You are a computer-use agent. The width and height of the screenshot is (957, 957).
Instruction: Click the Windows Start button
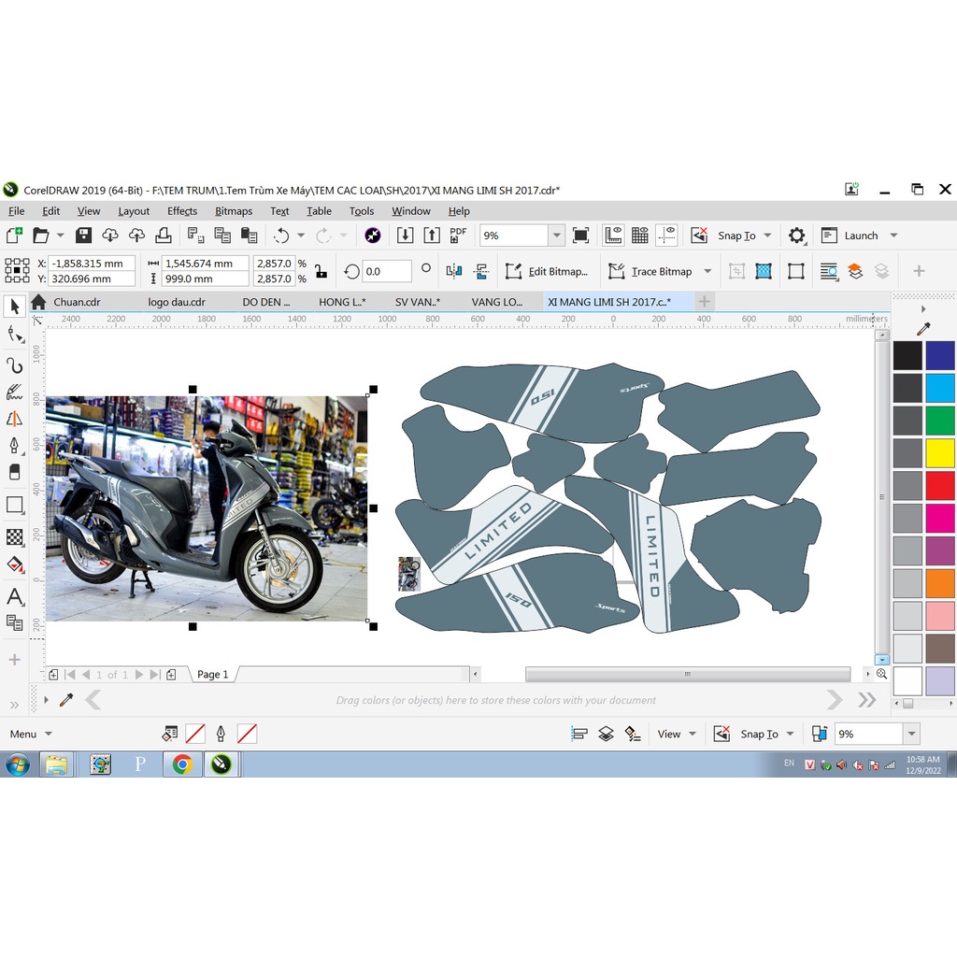tap(17, 764)
